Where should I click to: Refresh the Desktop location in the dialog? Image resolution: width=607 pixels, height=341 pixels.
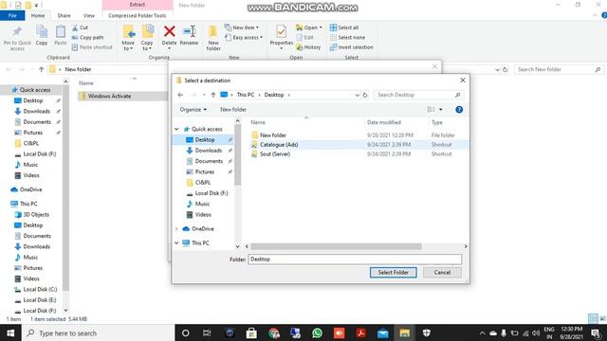(365, 95)
